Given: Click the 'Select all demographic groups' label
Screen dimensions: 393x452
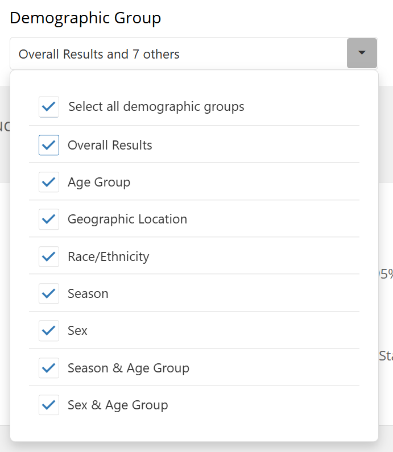Looking at the screenshot, I should coord(156,107).
